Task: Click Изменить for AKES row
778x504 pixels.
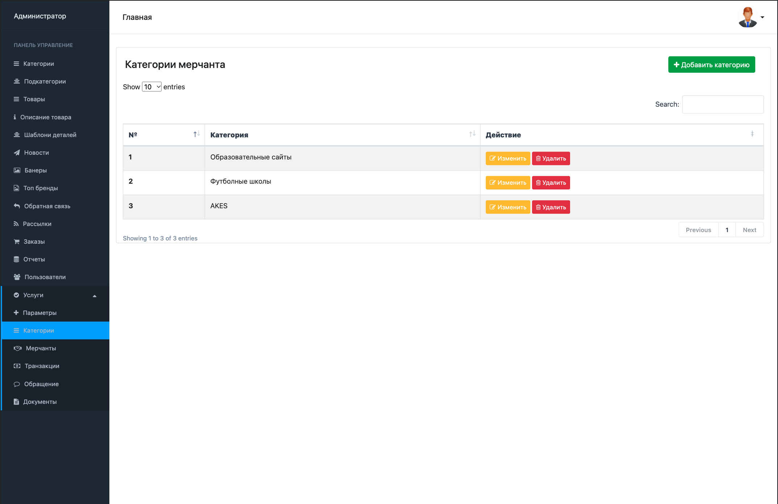Action: (508, 207)
